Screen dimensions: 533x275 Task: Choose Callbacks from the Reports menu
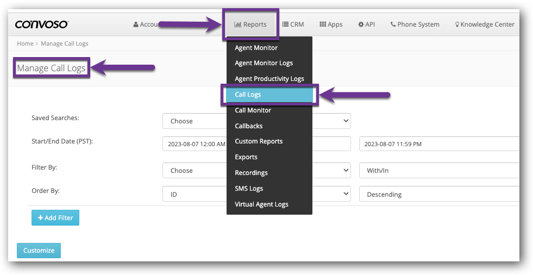pos(269,126)
